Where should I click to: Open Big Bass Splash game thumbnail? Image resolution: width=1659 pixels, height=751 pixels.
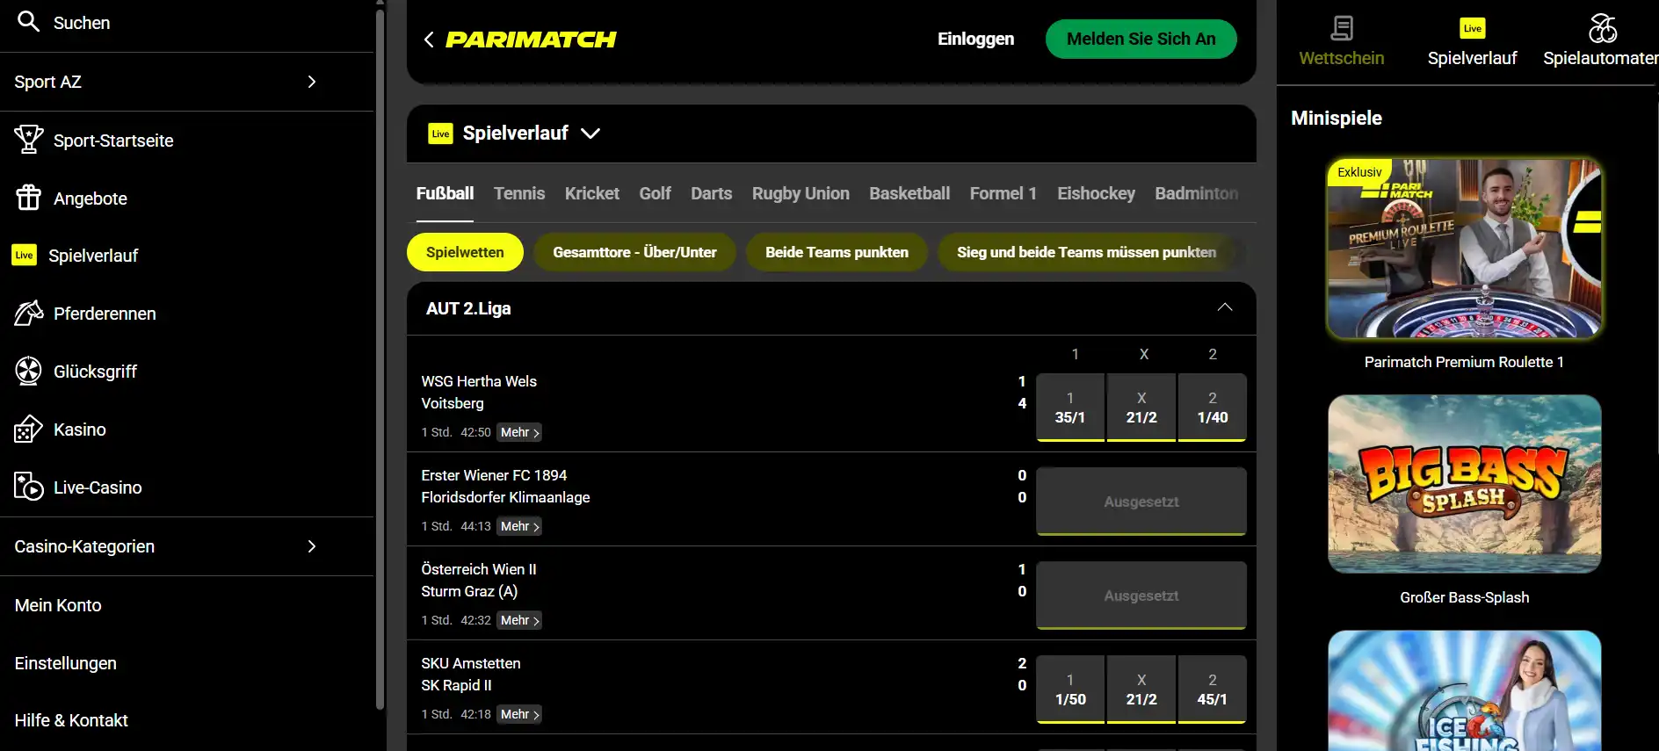tap(1464, 484)
